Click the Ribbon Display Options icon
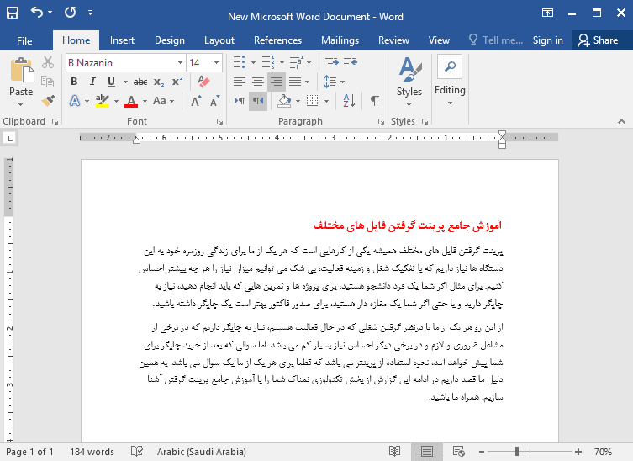Viewport: 633px width, 461px height. tap(547, 13)
